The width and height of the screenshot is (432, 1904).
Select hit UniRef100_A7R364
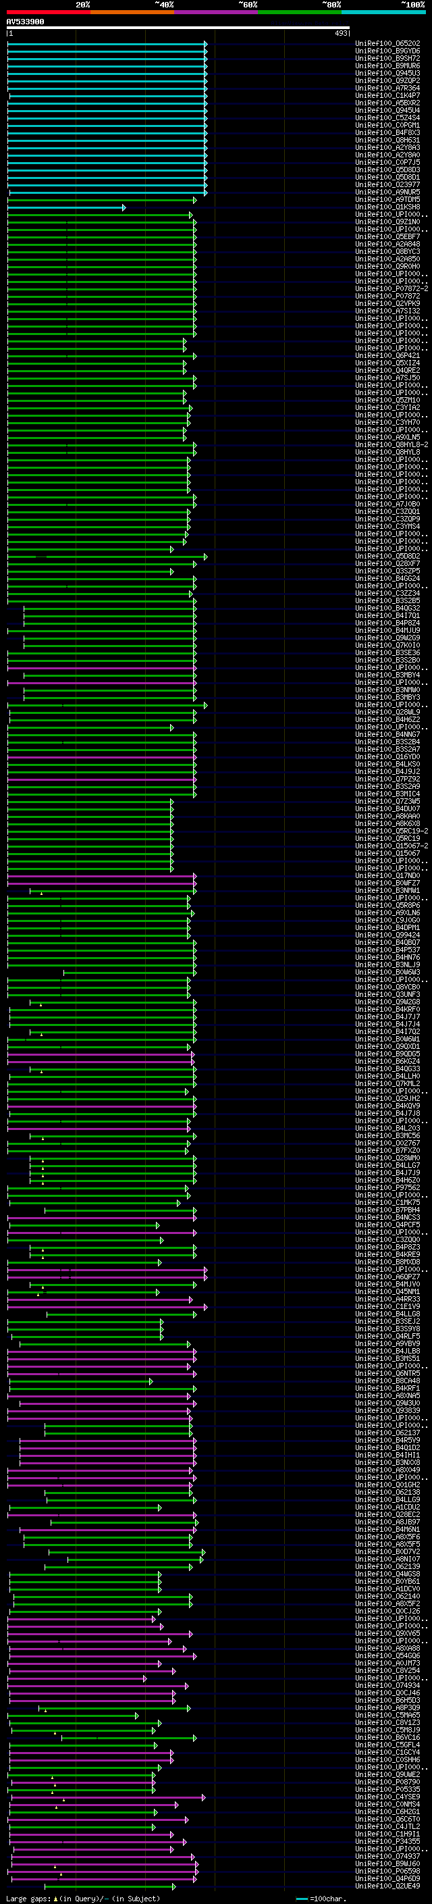pos(387,88)
